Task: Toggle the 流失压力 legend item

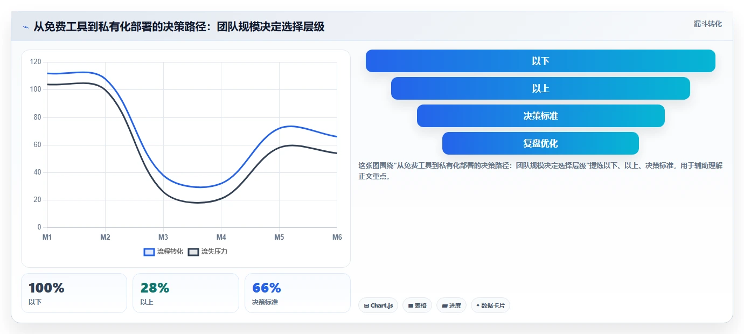Action: 207,252
